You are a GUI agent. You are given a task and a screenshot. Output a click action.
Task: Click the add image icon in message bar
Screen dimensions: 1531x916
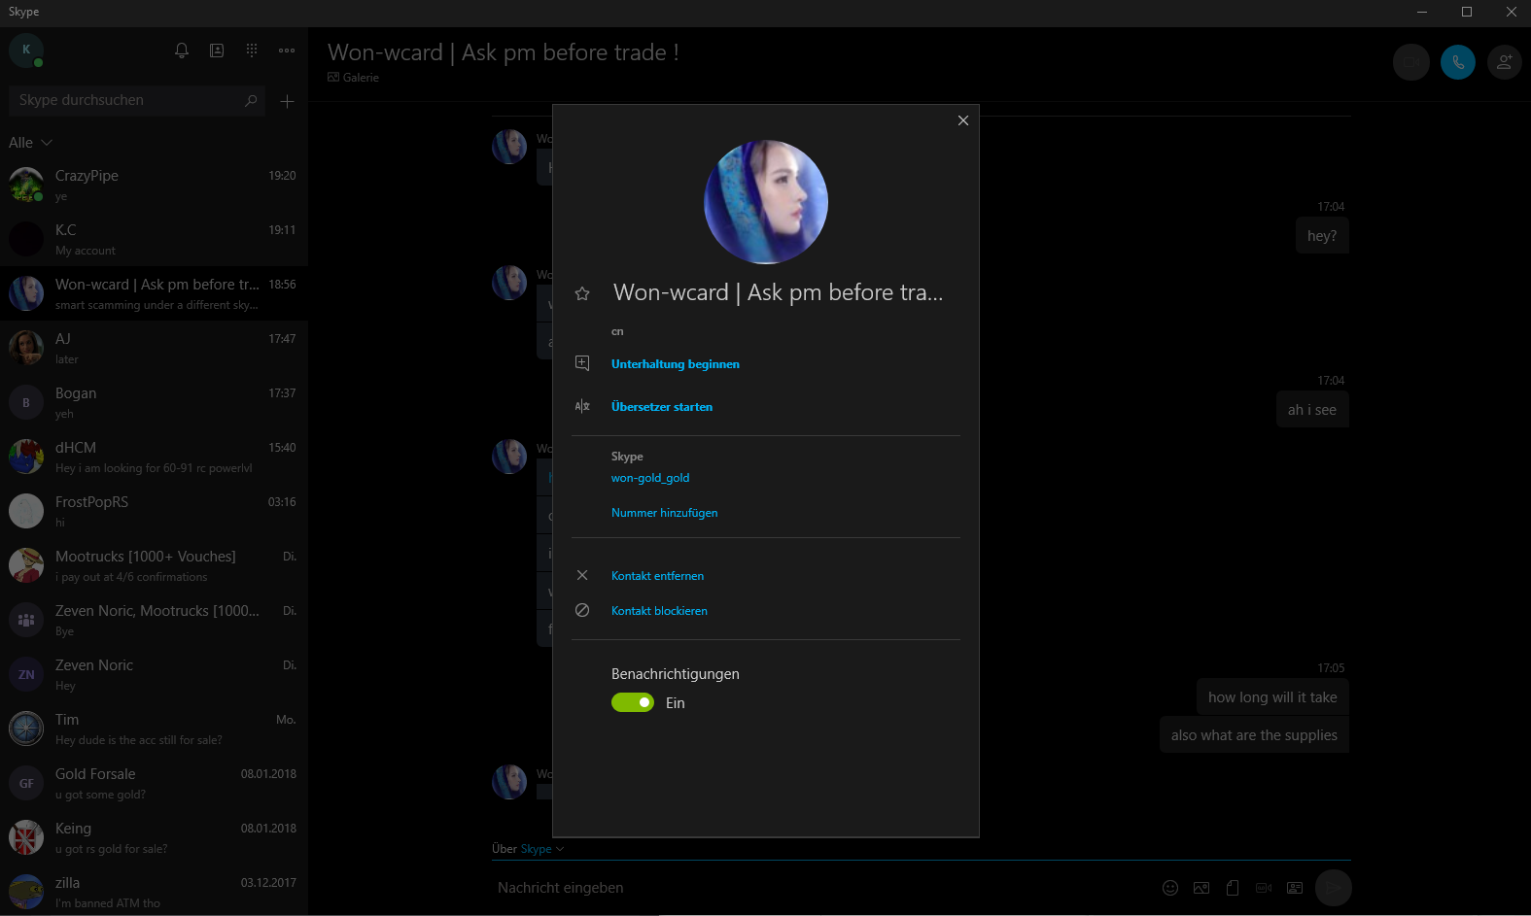click(x=1201, y=888)
